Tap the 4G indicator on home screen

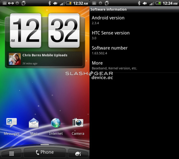point(55,3)
